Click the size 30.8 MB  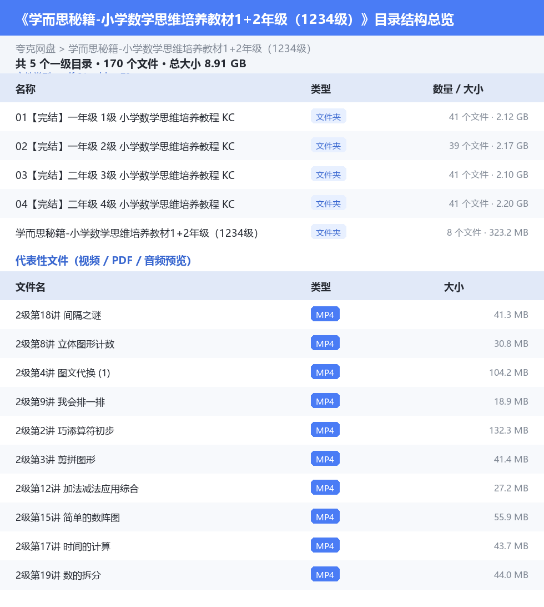click(511, 344)
